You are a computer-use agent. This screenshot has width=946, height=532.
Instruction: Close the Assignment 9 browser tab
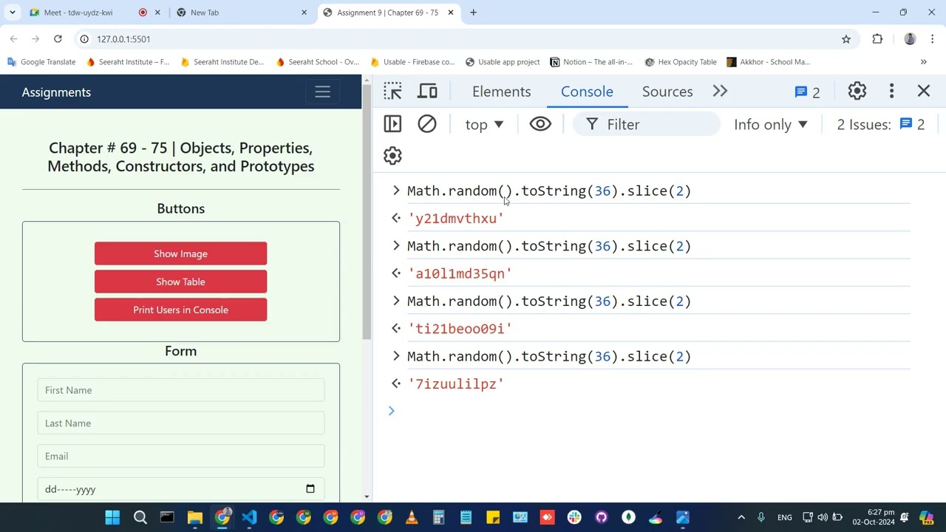point(450,13)
